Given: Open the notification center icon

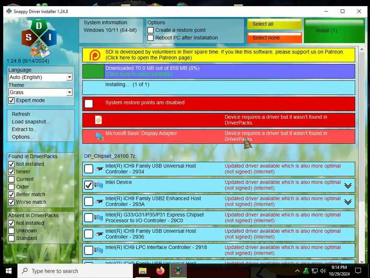Looking at the screenshot, I should pos(358,271).
